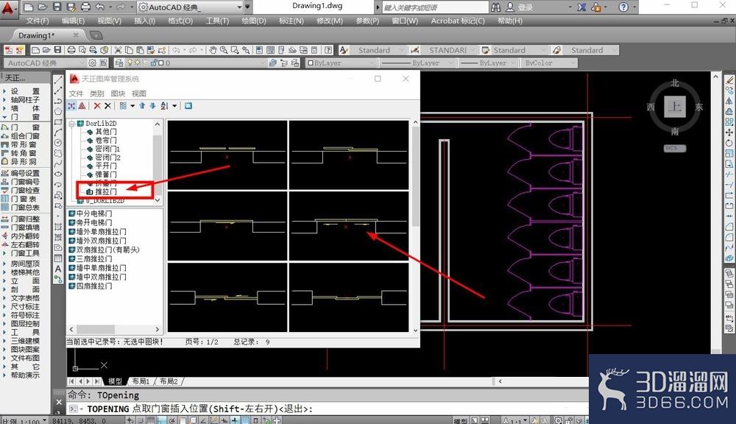Click the Undo arrow in quick access toolbar
The image size is (736, 424).
click(x=100, y=7)
